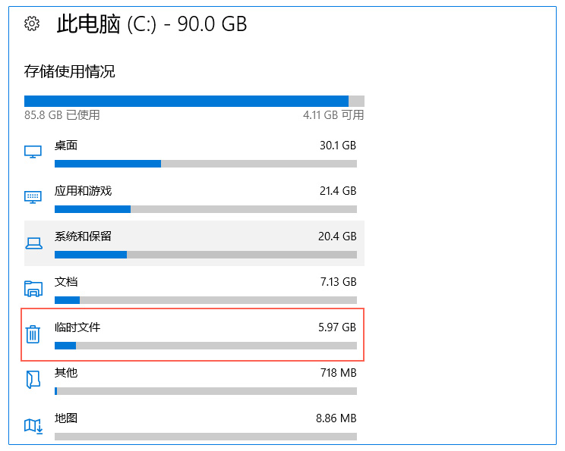Open the 其他 storage category
Screen dimensions: 565x451
[x=194, y=380]
